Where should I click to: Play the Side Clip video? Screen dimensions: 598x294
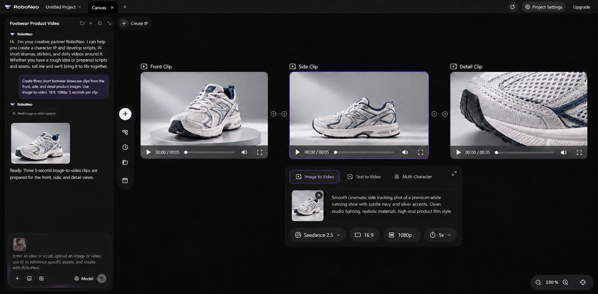pyautogui.click(x=298, y=152)
